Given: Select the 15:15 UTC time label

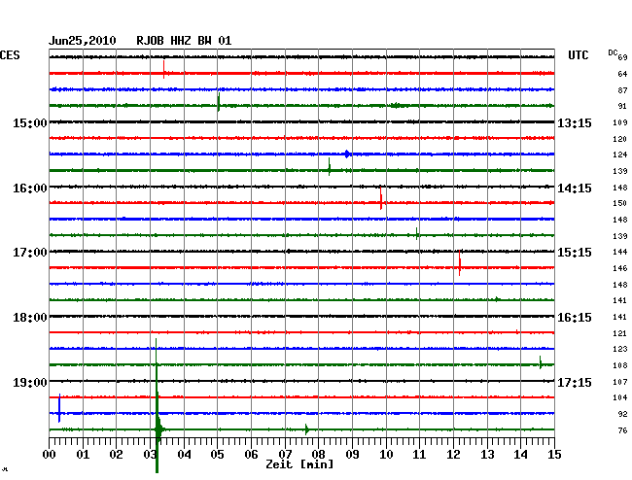Looking at the screenshot, I should (575, 253).
